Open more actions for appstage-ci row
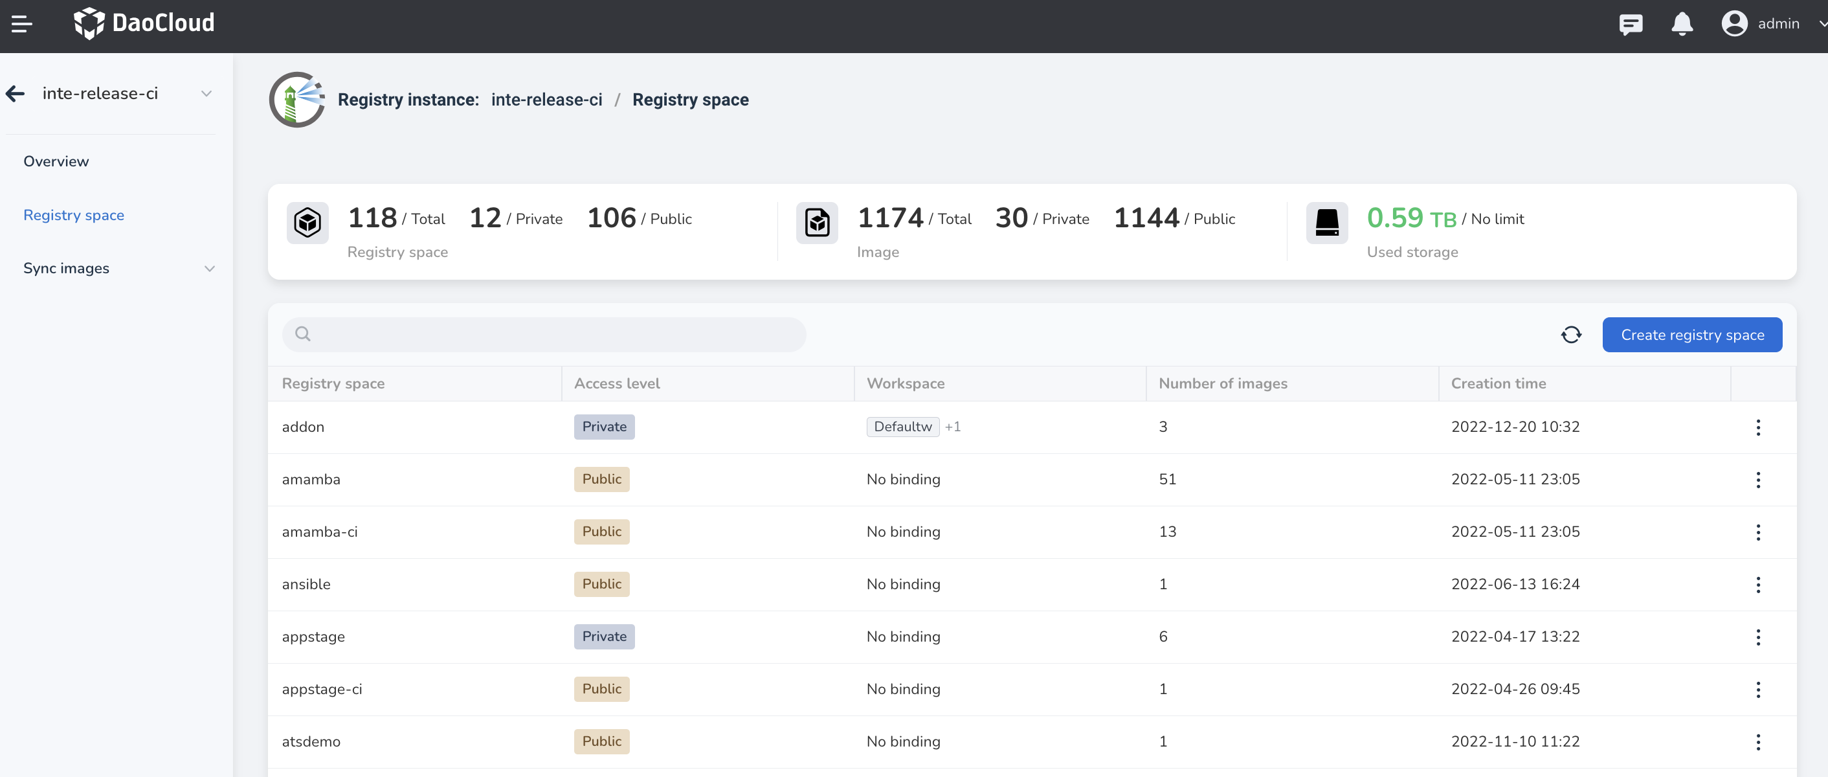This screenshot has width=1828, height=777. click(x=1757, y=690)
